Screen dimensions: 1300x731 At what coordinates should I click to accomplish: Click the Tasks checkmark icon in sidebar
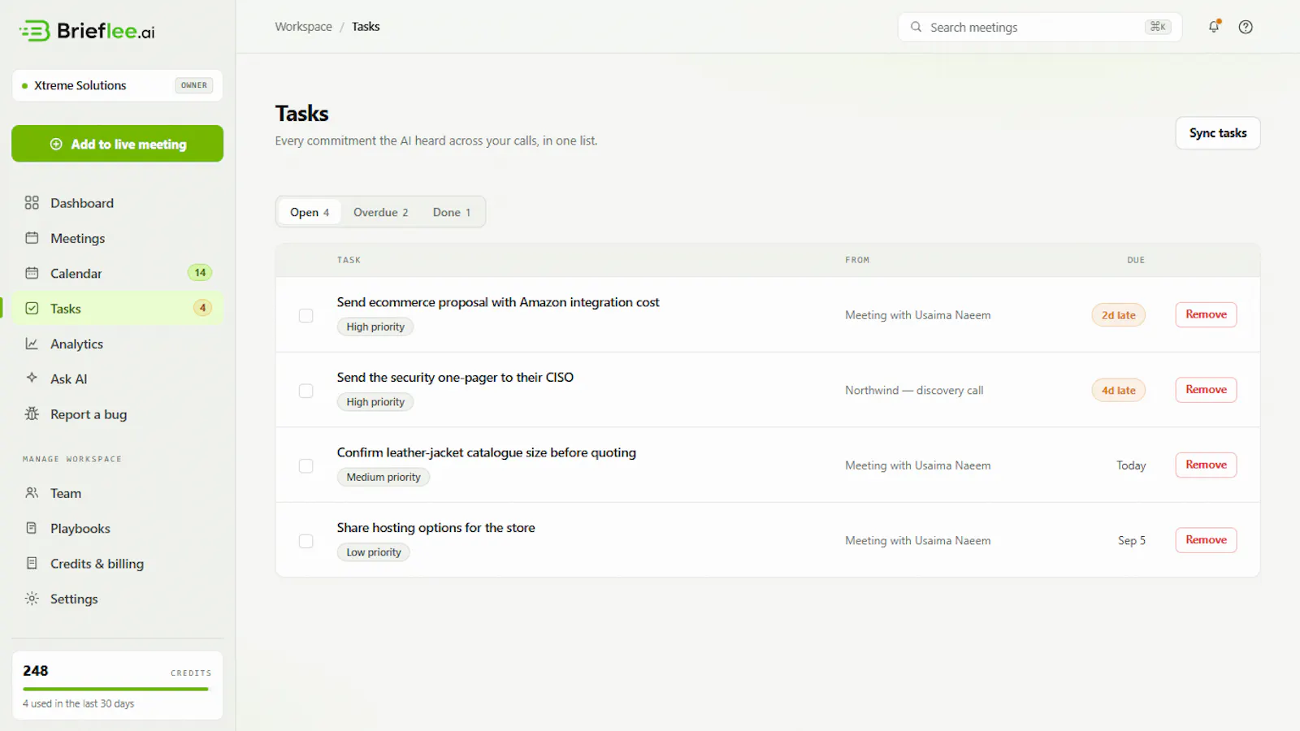coord(32,309)
